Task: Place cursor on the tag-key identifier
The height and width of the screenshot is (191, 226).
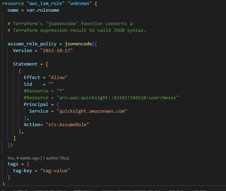Action: click(22, 171)
